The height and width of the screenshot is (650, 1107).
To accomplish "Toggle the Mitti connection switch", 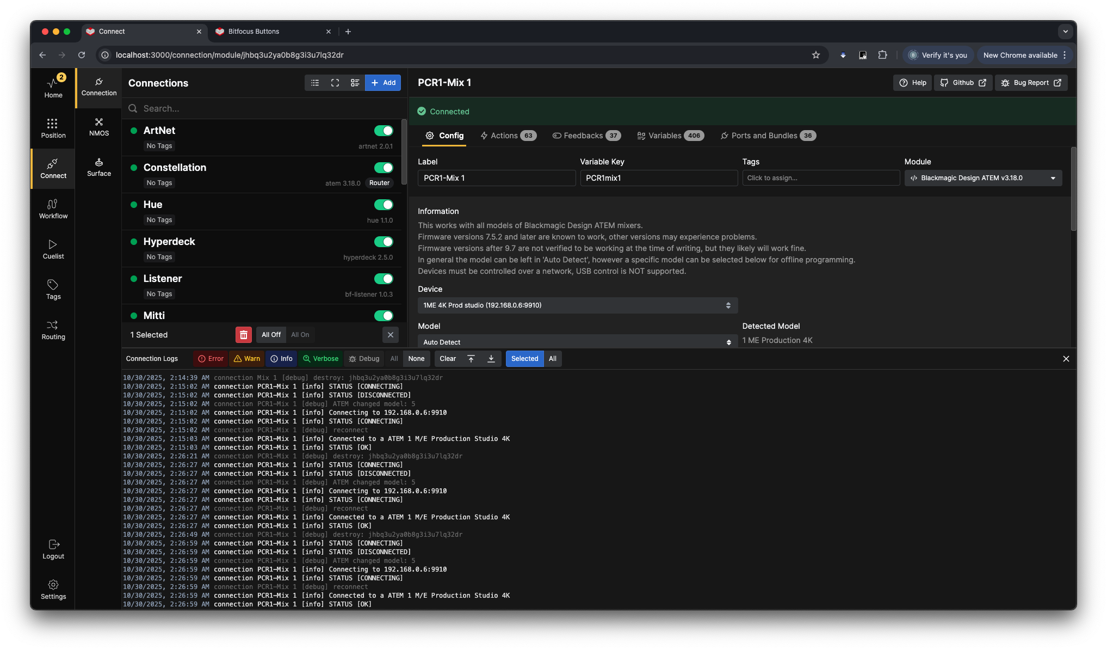I will 384,316.
